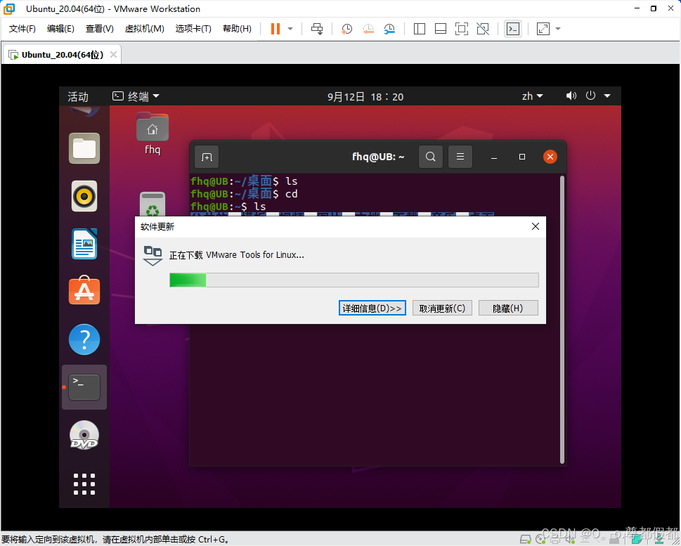Open a new terminal tab icon
Image resolution: width=681 pixels, height=546 pixels.
(x=207, y=157)
